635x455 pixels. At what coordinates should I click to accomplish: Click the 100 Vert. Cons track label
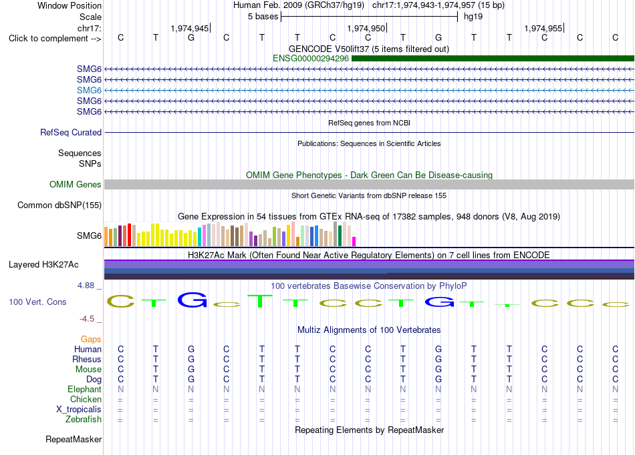(37, 302)
